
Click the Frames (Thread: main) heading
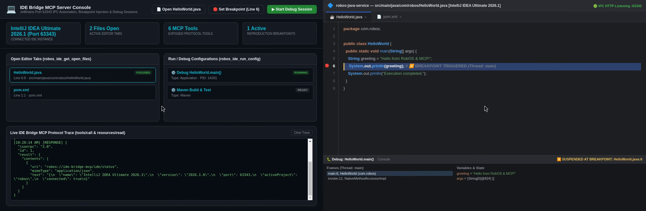[x=345, y=168]
